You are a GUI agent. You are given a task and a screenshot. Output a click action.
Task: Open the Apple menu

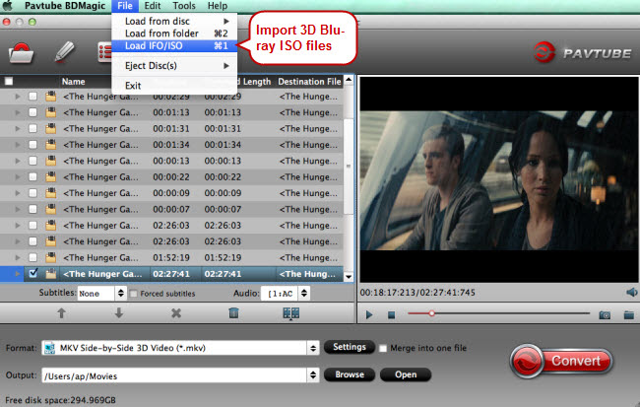pos(7,6)
